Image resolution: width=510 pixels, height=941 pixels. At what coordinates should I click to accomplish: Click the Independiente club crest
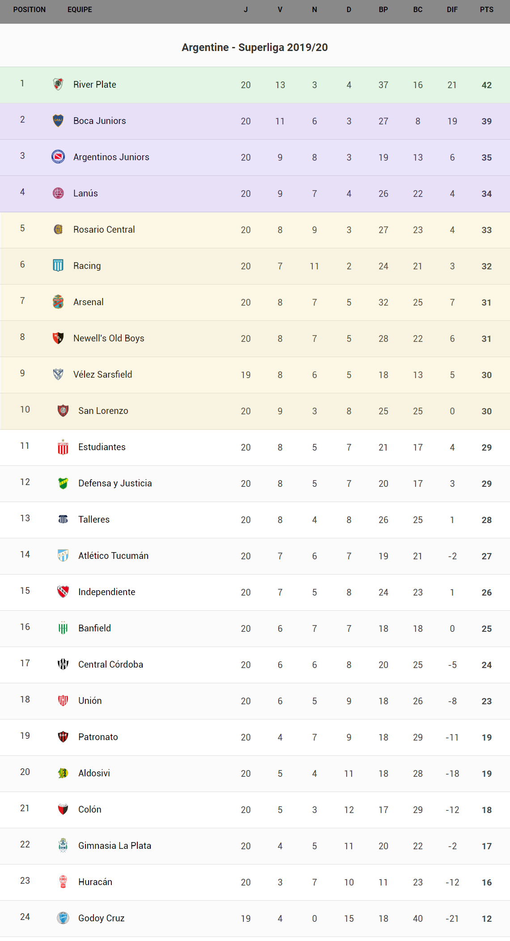[x=63, y=592]
